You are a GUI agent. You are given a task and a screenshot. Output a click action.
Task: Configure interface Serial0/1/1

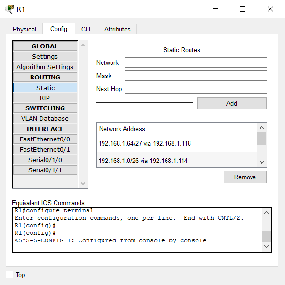45,170
